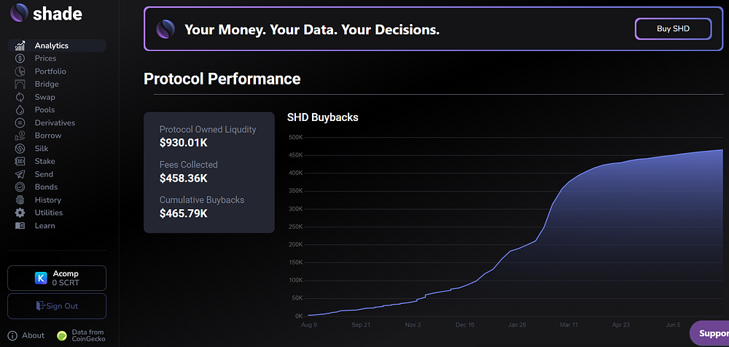729x347 pixels.
Task: Click the SHD Buybacks chart title
Action: pyautogui.click(x=323, y=117)
